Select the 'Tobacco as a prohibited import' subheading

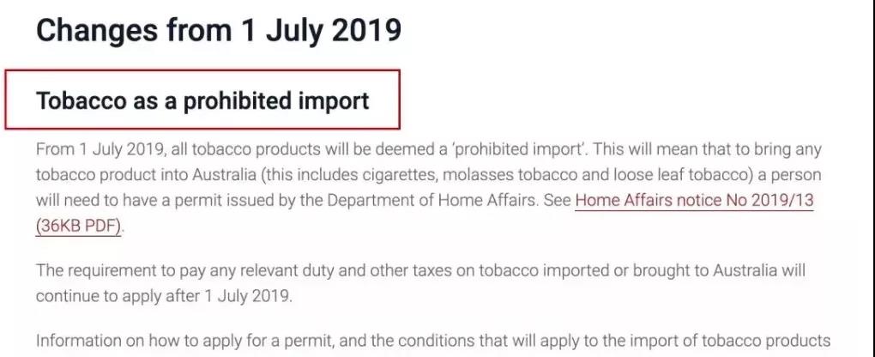202,100
